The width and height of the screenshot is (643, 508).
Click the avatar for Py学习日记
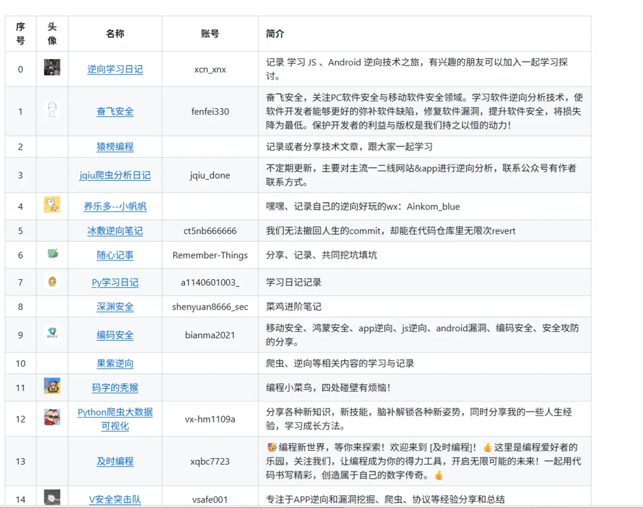click(x=52, y=281)
